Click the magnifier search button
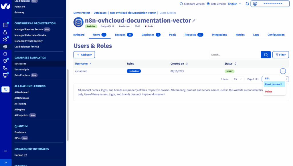The image size is (293, 166). tap(266, 55)
